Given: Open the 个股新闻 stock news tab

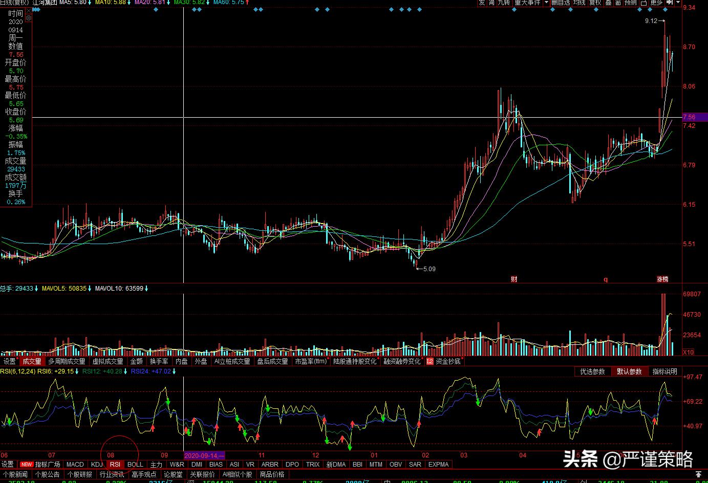Looking at the screenshot, I should (x=16, y=474).
